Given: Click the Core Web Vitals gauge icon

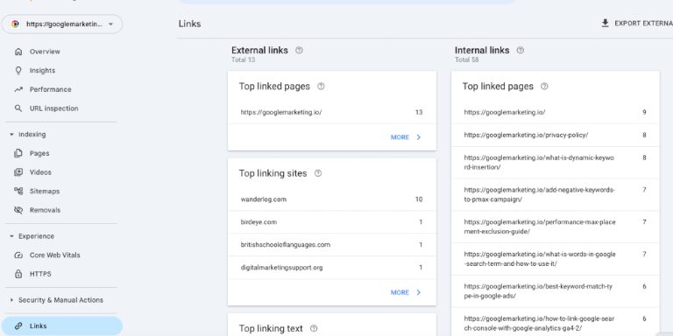Looking at the screenshot, I should point(18,255).
